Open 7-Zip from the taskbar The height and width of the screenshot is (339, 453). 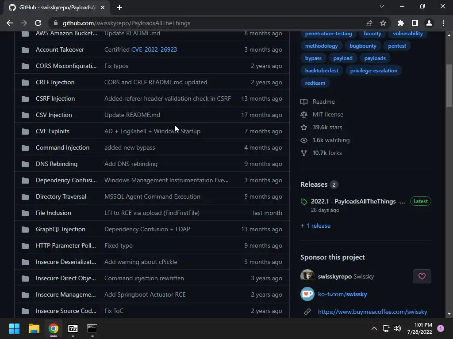73,328
